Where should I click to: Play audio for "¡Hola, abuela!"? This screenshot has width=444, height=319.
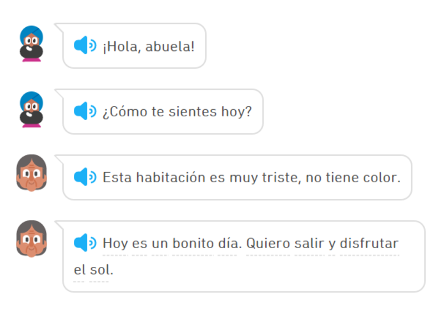click(x=84, y=46)
